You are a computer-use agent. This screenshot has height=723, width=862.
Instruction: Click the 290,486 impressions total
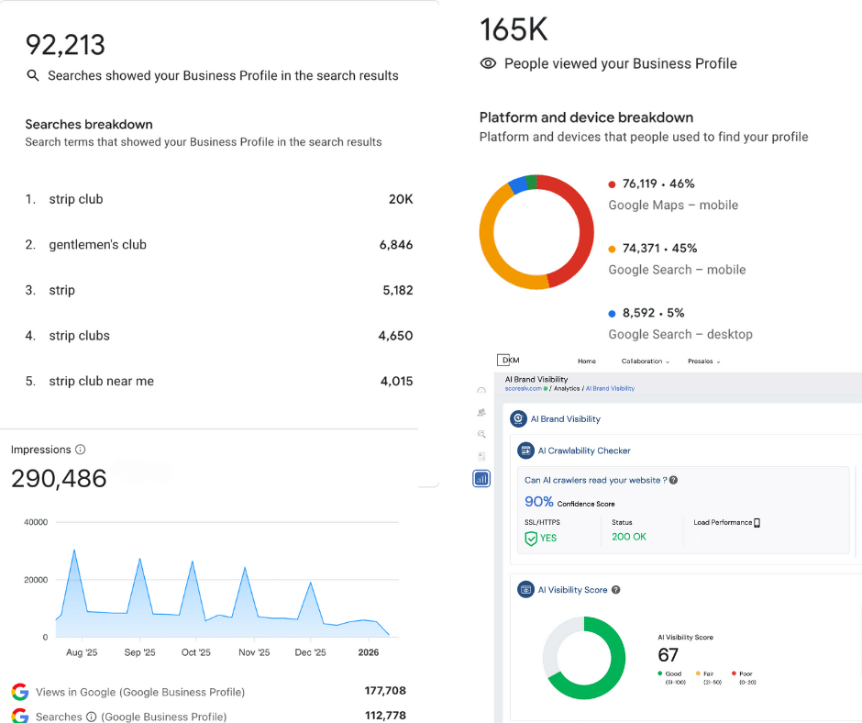pyautogui.click(x=59, y=479)
